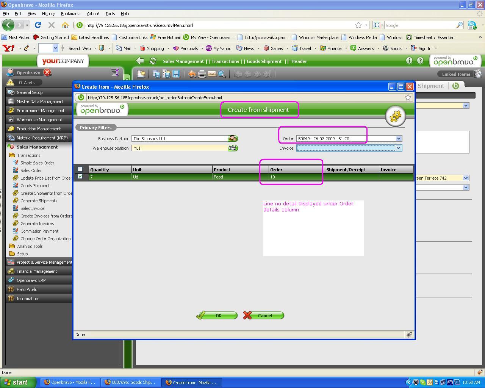Open the Free Hotmail bookmark
This screenshot has height=388, width=485.
point(165,37)
